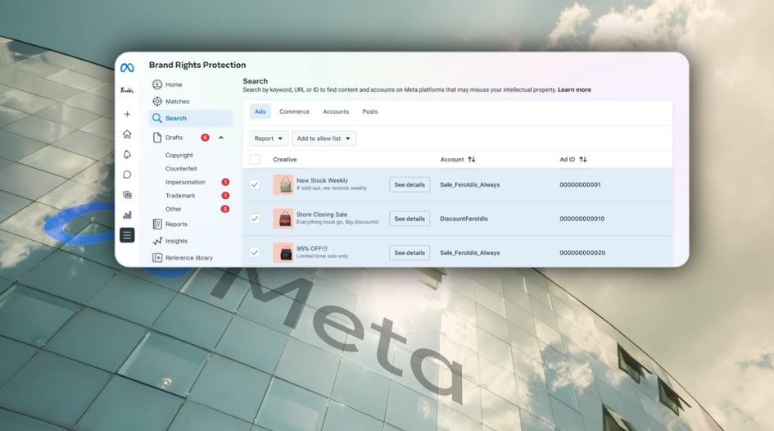Viewport: 774px width, 431px height.
Task: Click ad ID 000000000010
Action: click(582, 219)
